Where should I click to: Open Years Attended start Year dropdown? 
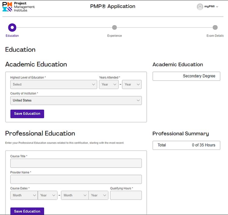click(x=109, y=84)
